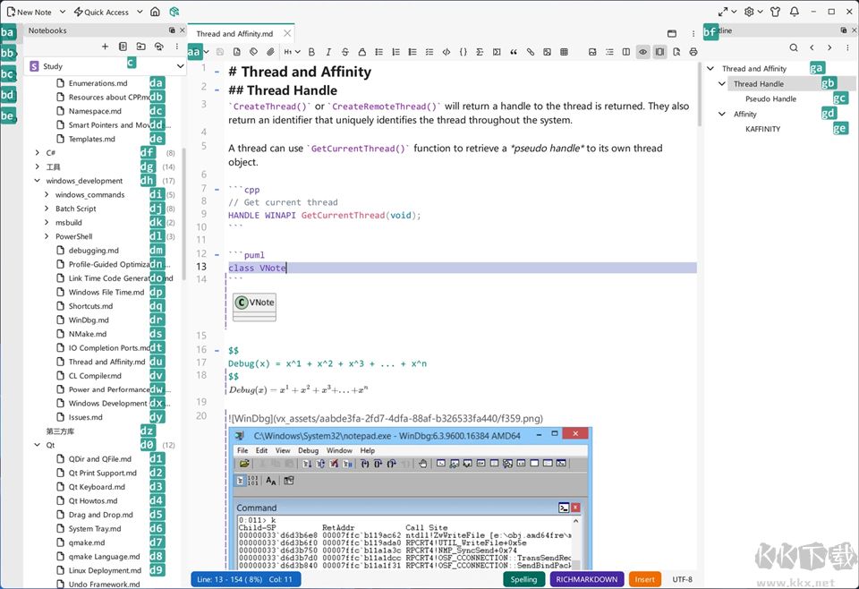The height and width of the screenshot is (589, 859).
Task: Insert a link with the toolbar icon
Action: click(x=531, y=52)
